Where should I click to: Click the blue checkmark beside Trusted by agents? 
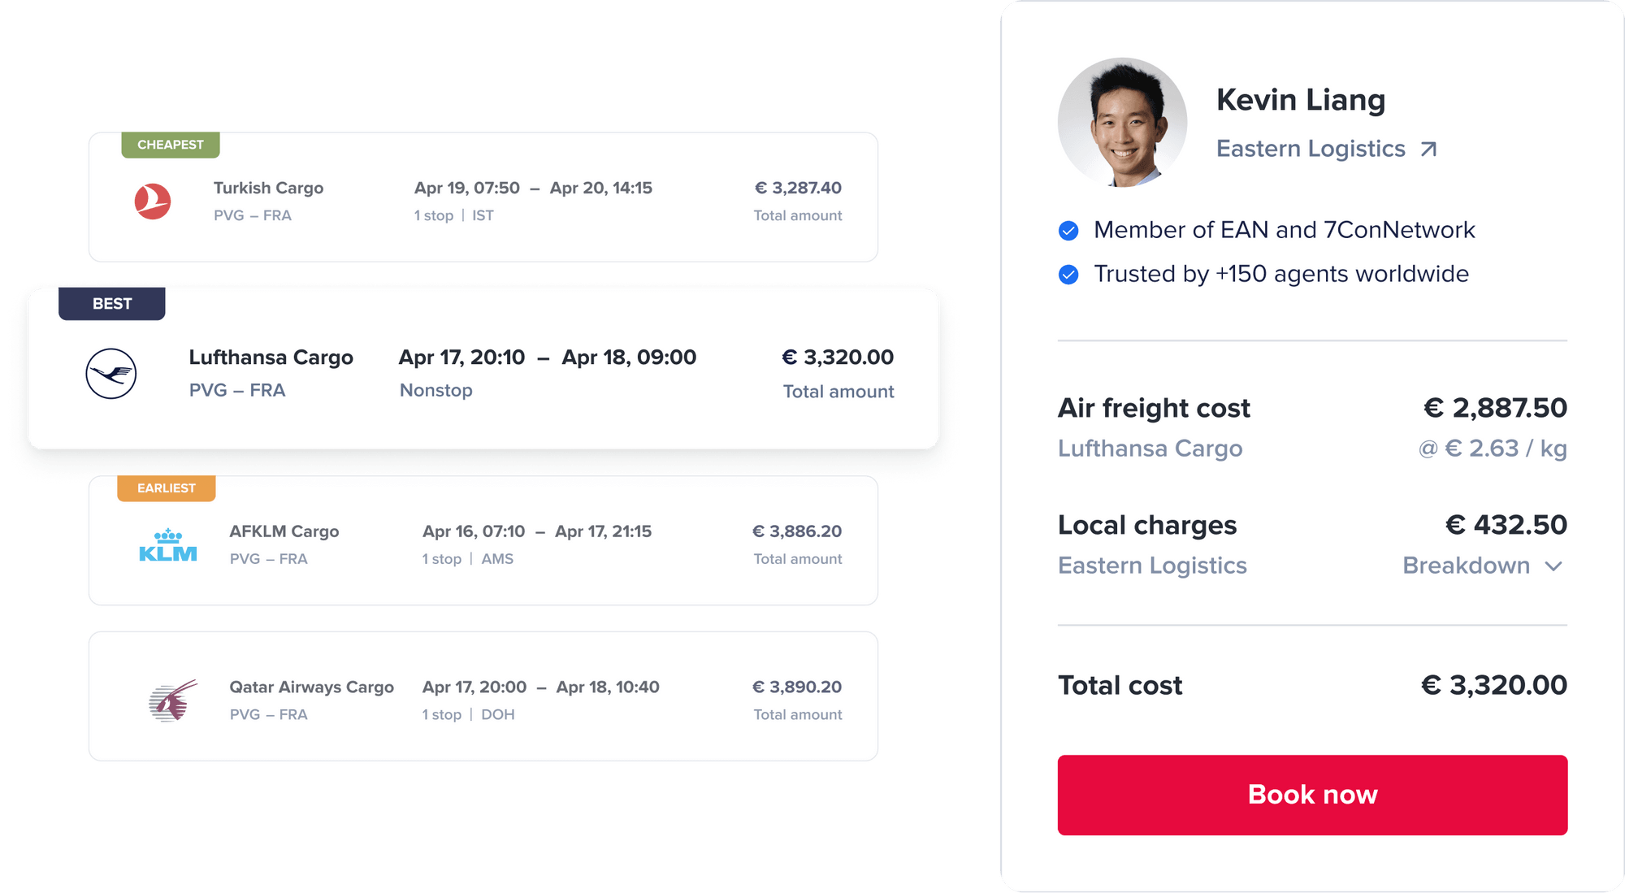(x=1068, y=275)
